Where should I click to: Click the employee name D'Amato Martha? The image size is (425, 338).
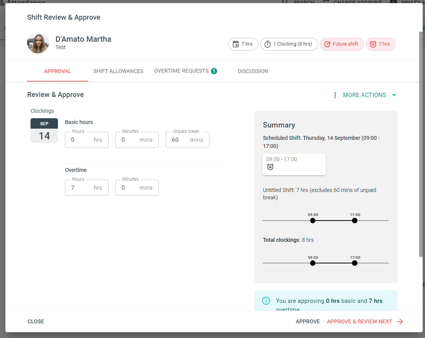tap(83, 39)
